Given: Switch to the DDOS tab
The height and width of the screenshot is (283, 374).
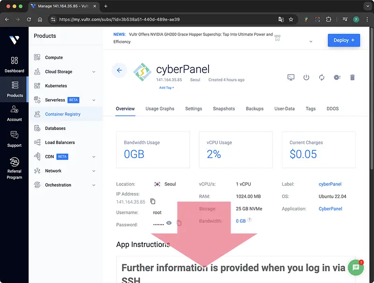Looking at the screenshot, I should point(332,109).
